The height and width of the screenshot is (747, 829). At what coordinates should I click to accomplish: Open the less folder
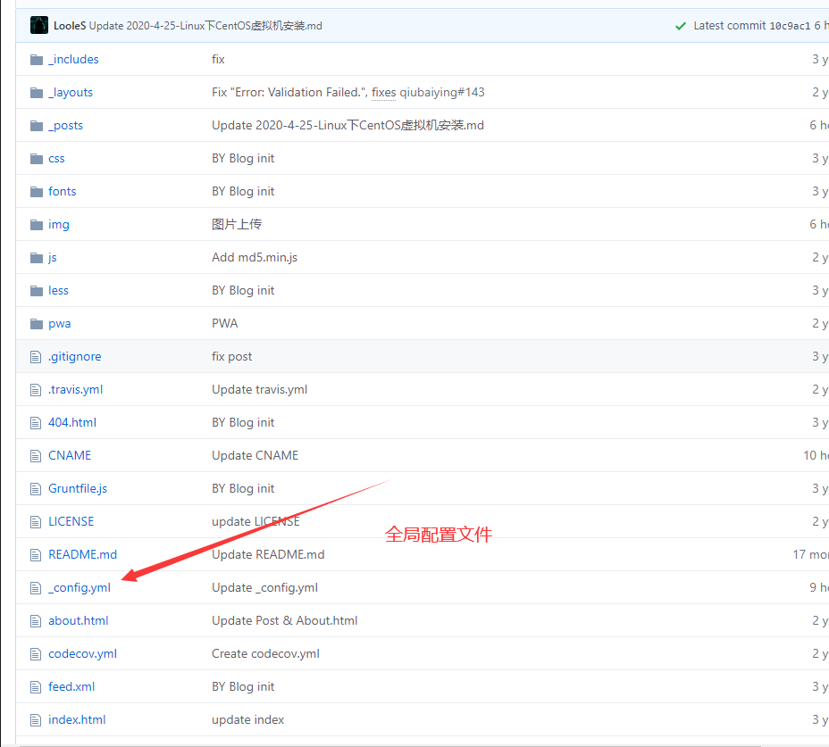58,291
